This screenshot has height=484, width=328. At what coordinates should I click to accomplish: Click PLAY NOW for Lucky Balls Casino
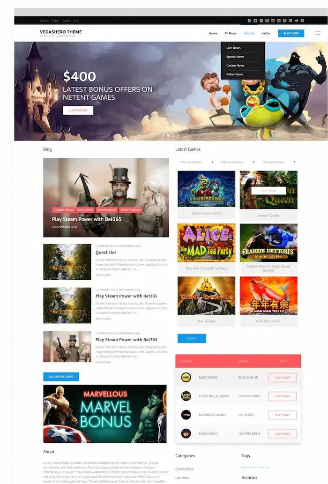[283, 396]
